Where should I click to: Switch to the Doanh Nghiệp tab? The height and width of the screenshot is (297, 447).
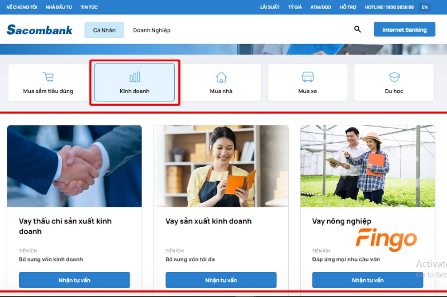pos(151,30)
